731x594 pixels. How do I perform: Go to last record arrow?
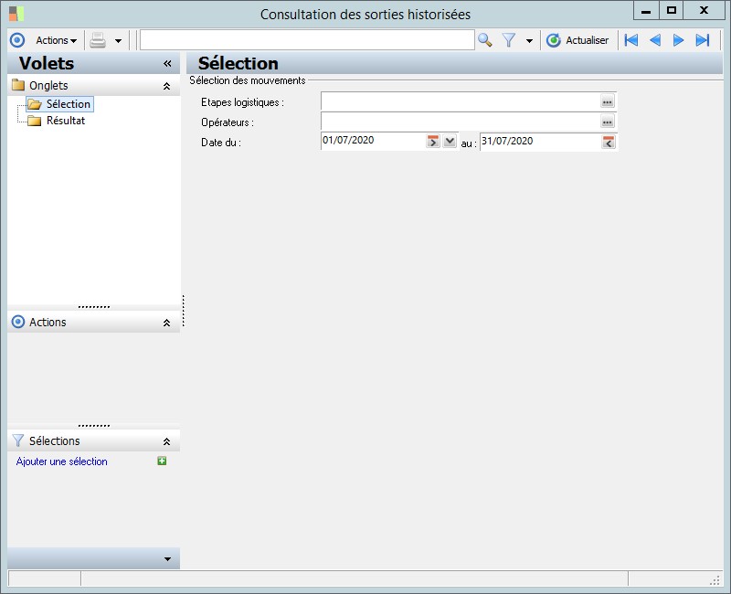click(x=703, y=40)
